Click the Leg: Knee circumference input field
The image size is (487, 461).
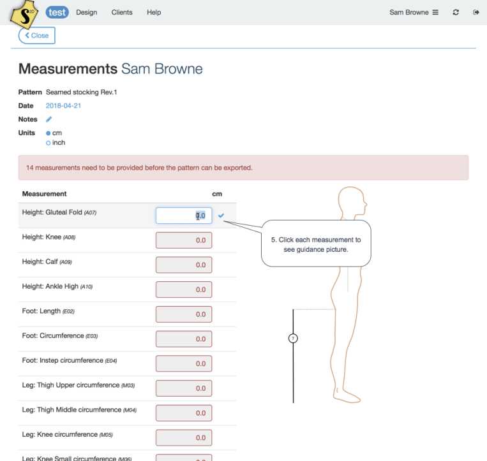pos(184,438)
